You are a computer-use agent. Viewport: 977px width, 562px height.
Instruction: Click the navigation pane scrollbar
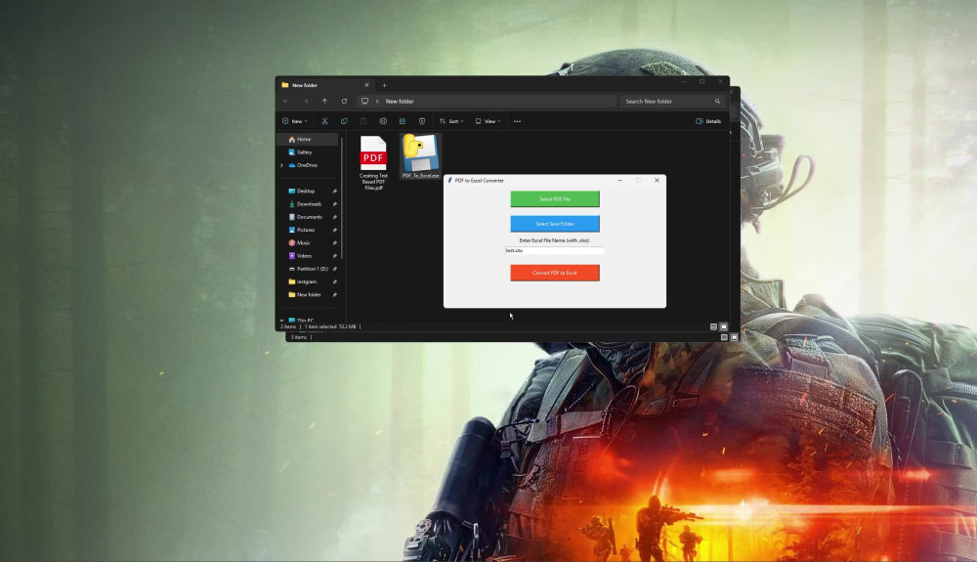342,198
